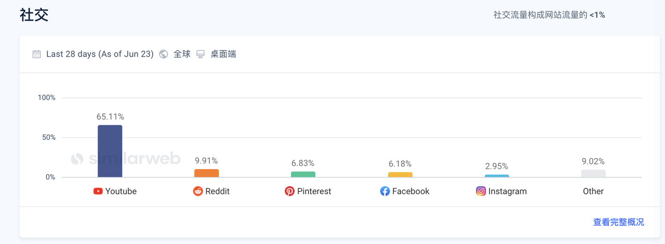665x244 pixels.
Task: Click the 全球 region label
Action: tap(182, 54)
